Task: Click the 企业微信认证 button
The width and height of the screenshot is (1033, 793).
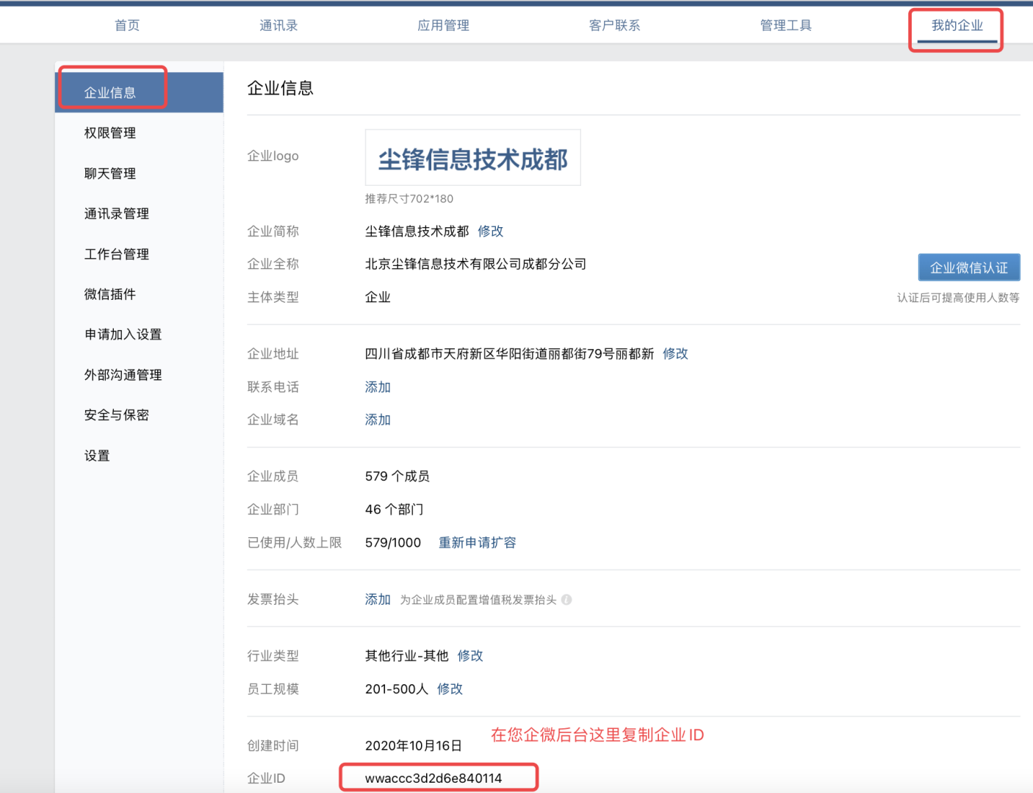Action: click(x=968, y=268)
